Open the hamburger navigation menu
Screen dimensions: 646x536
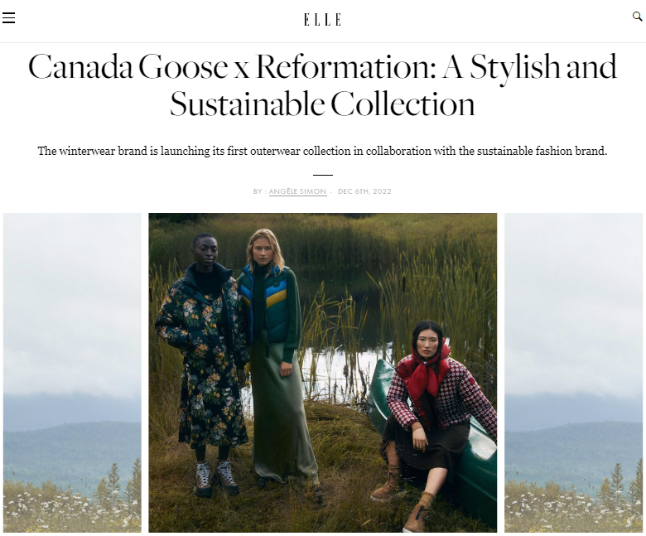tap(8, 17)
